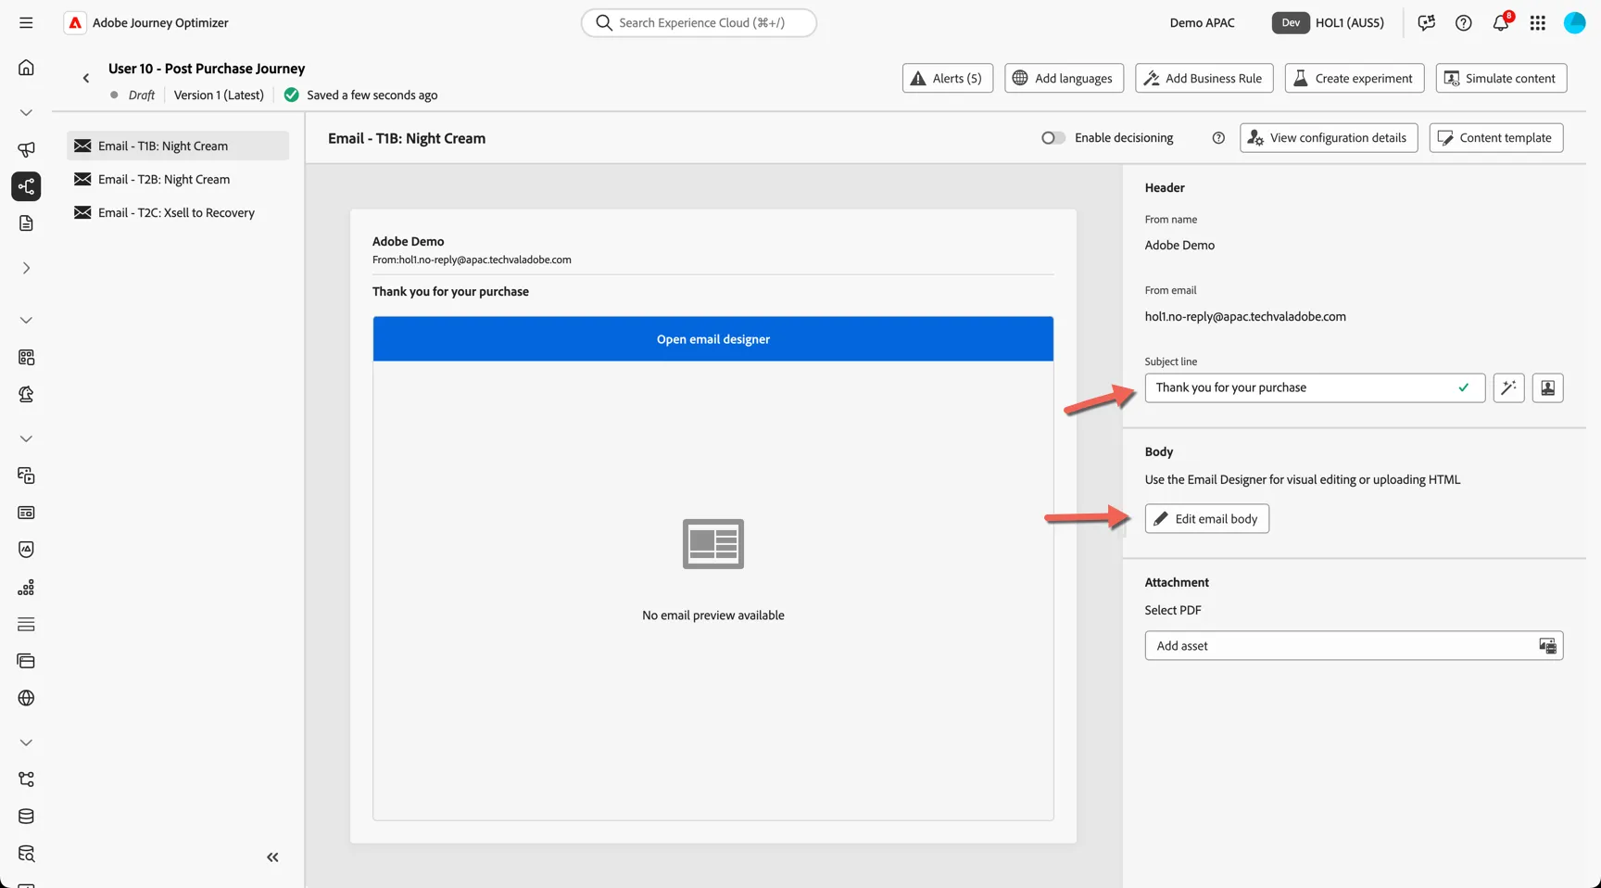Toggle Enable decisioning switch
The height and width of the screenshot is (888, 1601).
click(1053, 138)
